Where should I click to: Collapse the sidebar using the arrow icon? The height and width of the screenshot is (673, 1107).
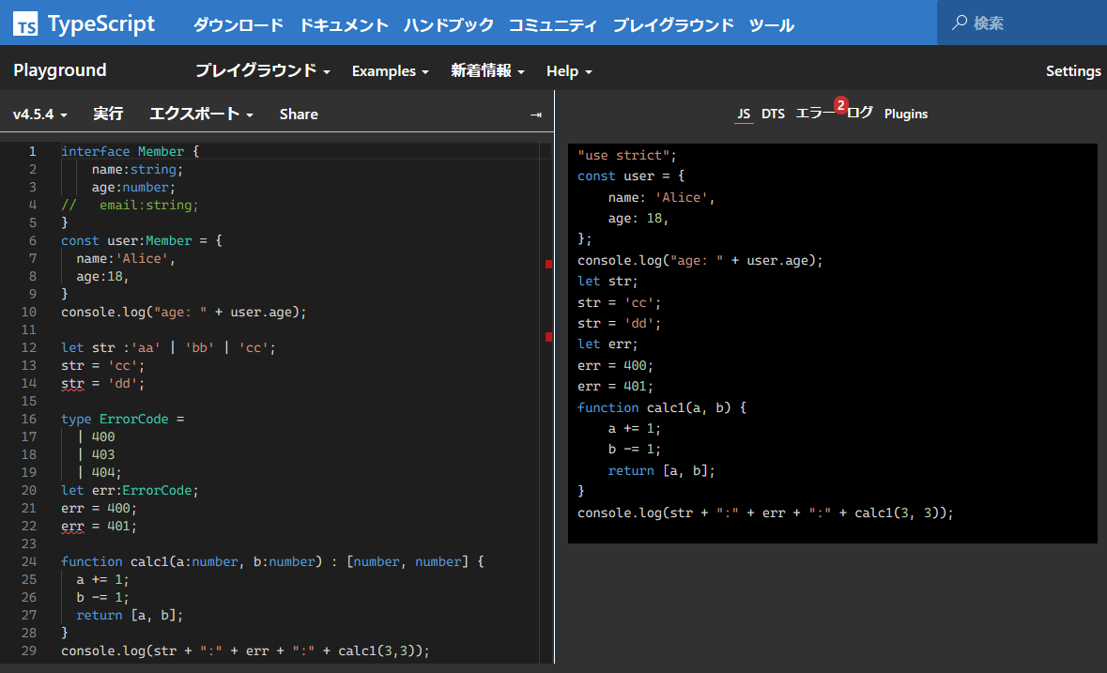(535, 115)
